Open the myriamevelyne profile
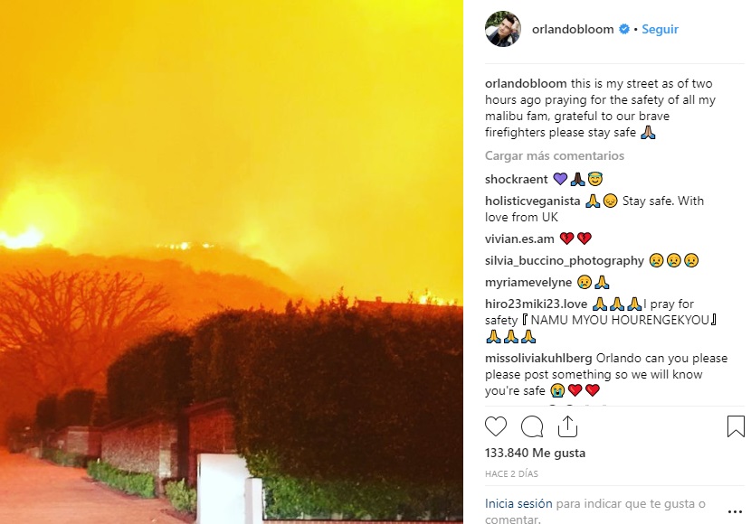751x524 pixels. (528, 282)
